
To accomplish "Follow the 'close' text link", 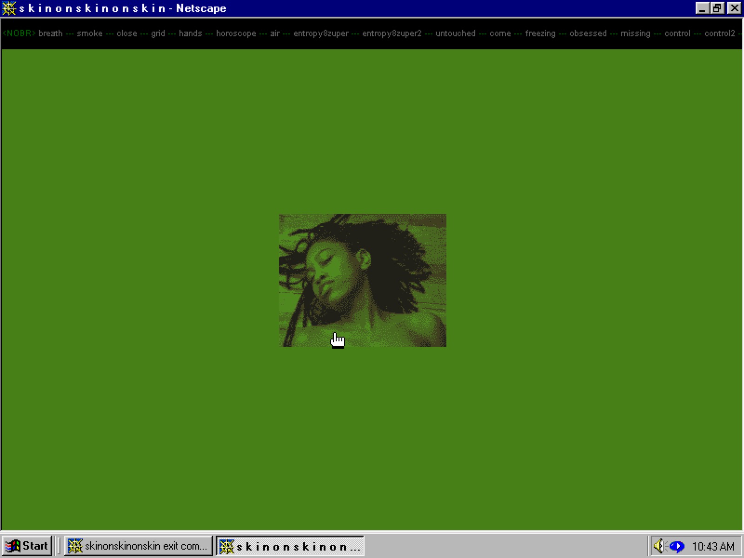I will 127,33.
